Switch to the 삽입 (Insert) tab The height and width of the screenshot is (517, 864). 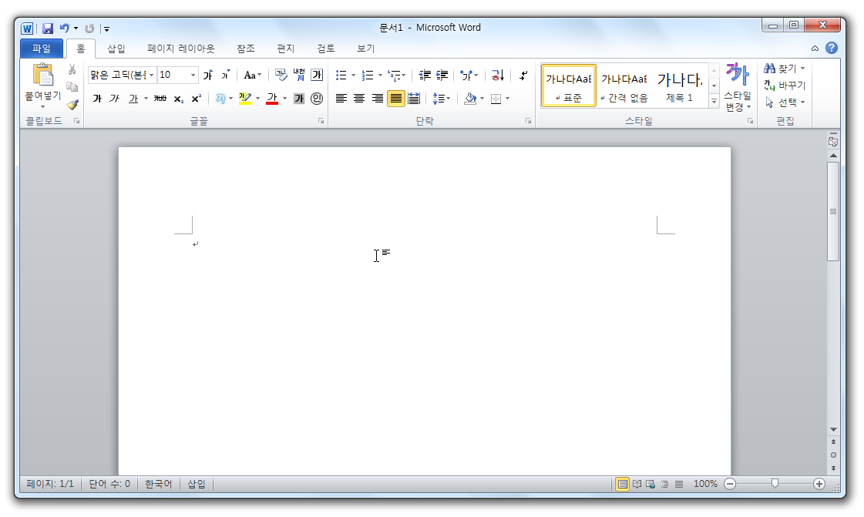(116, 49)
